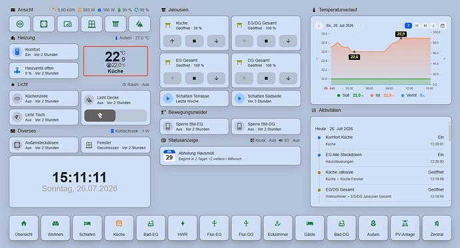Toggle the Licht Tisch light

point(44,117)
